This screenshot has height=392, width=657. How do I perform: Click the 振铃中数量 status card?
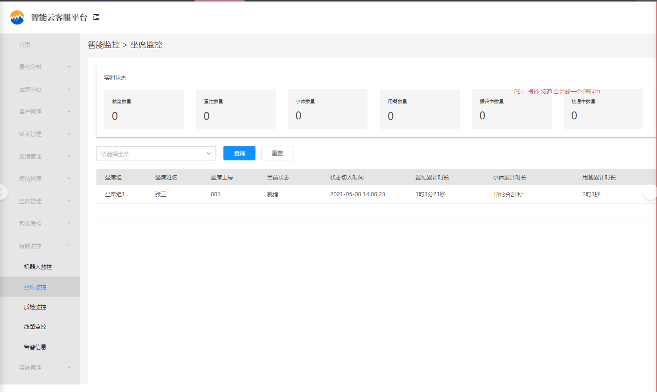pos(512,109)
